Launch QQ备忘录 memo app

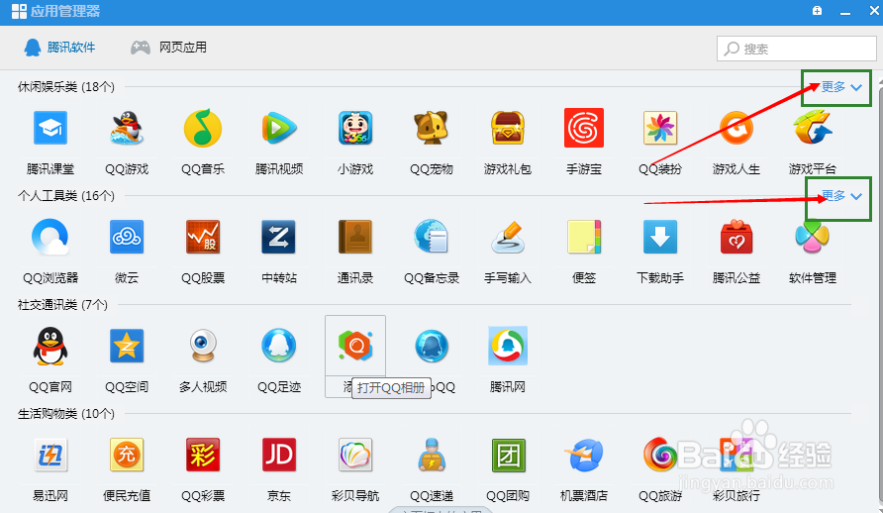pyautogui.click(x=432, y=237)
